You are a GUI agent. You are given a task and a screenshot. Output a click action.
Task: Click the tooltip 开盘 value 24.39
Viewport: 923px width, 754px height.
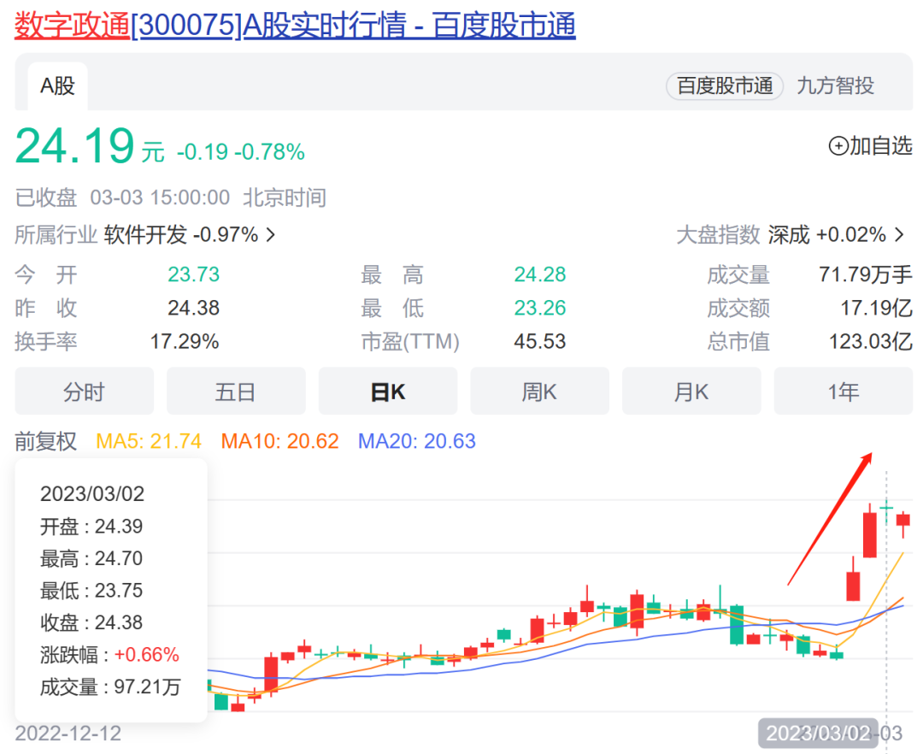click(x=119, y=527)
